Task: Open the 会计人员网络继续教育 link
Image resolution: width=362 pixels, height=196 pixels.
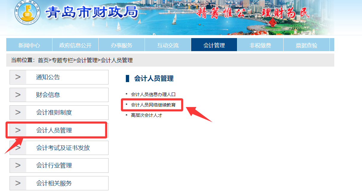Action: click(x=153, y=105)
